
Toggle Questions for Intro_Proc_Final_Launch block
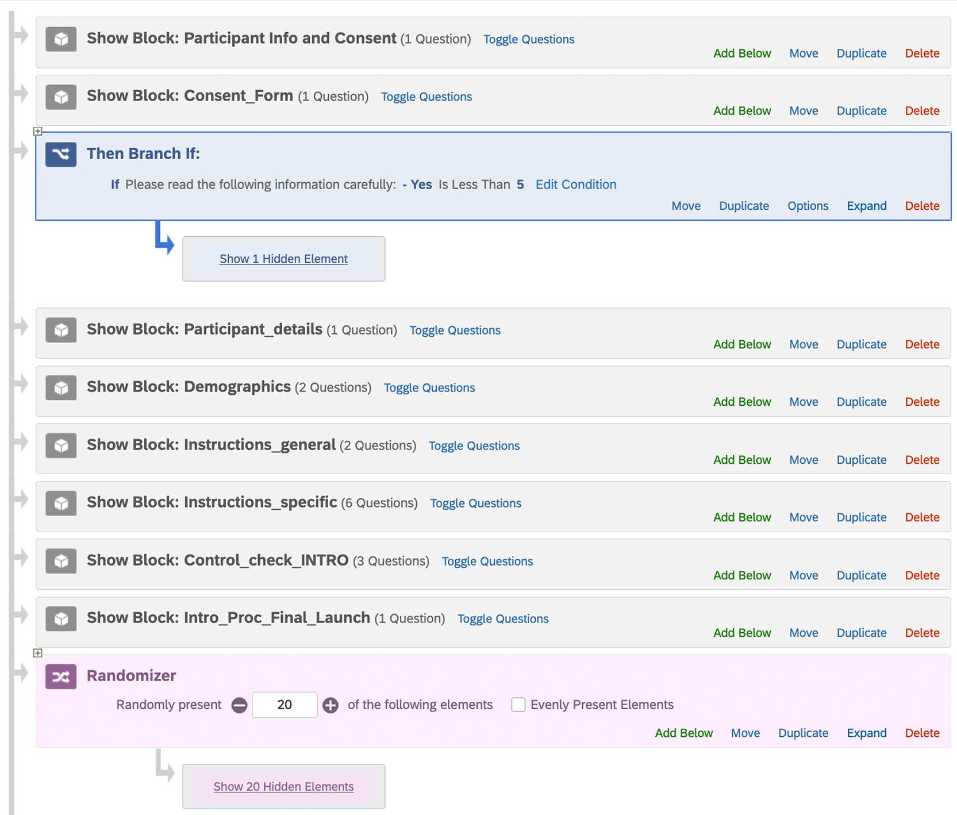(503, 618)
